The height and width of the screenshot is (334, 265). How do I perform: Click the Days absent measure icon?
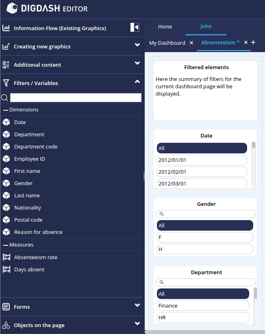point(6,269)
